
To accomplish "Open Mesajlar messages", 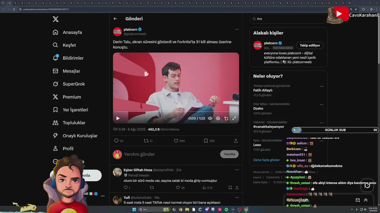I will pyautogui.click(x=66, y=71).
